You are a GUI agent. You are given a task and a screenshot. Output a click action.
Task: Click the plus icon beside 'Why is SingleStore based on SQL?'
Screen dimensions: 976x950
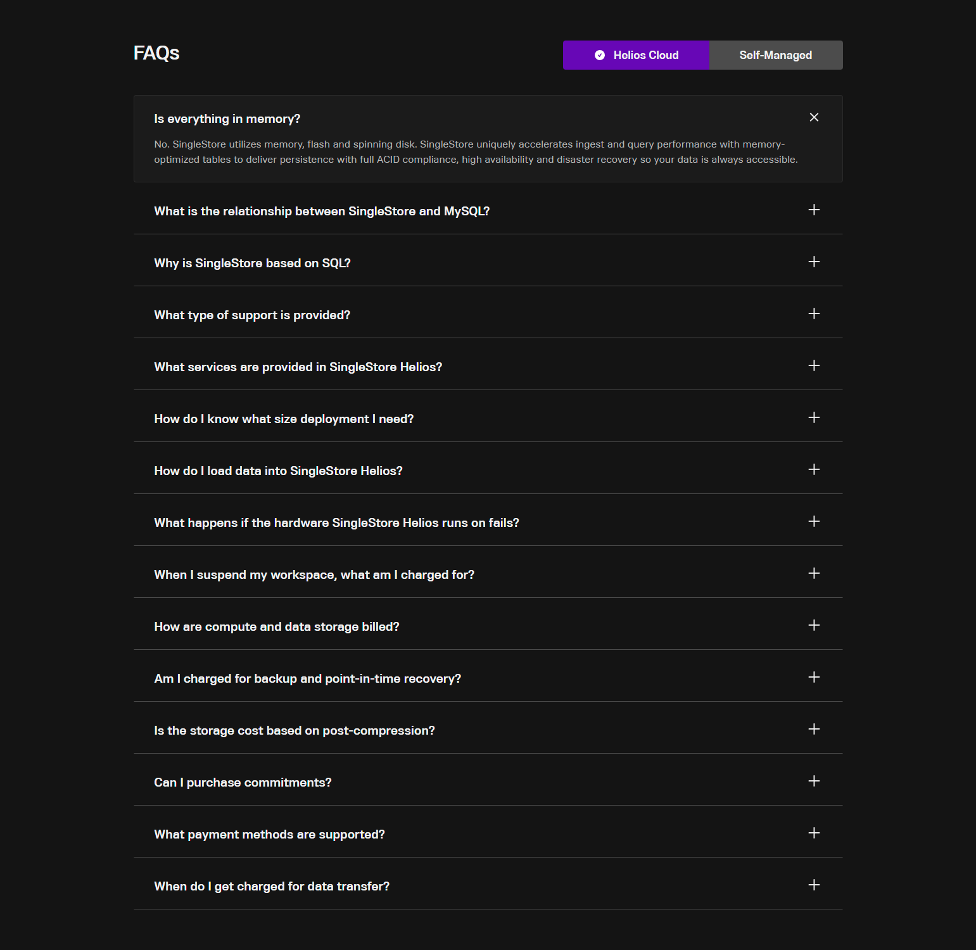814,262
